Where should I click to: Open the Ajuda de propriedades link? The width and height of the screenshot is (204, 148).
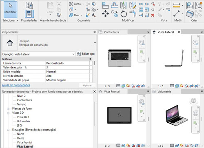pyautogui.click(x=16, y=85)
